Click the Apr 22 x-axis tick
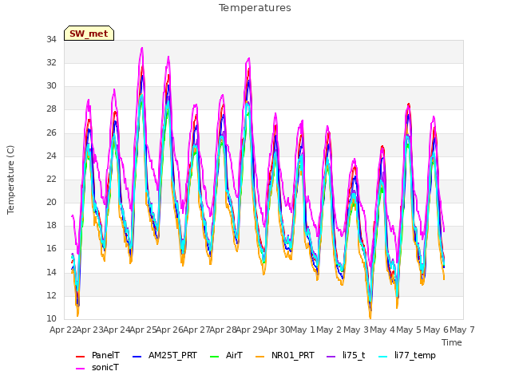Screen dimensions: 511x383 pos(63,330)
